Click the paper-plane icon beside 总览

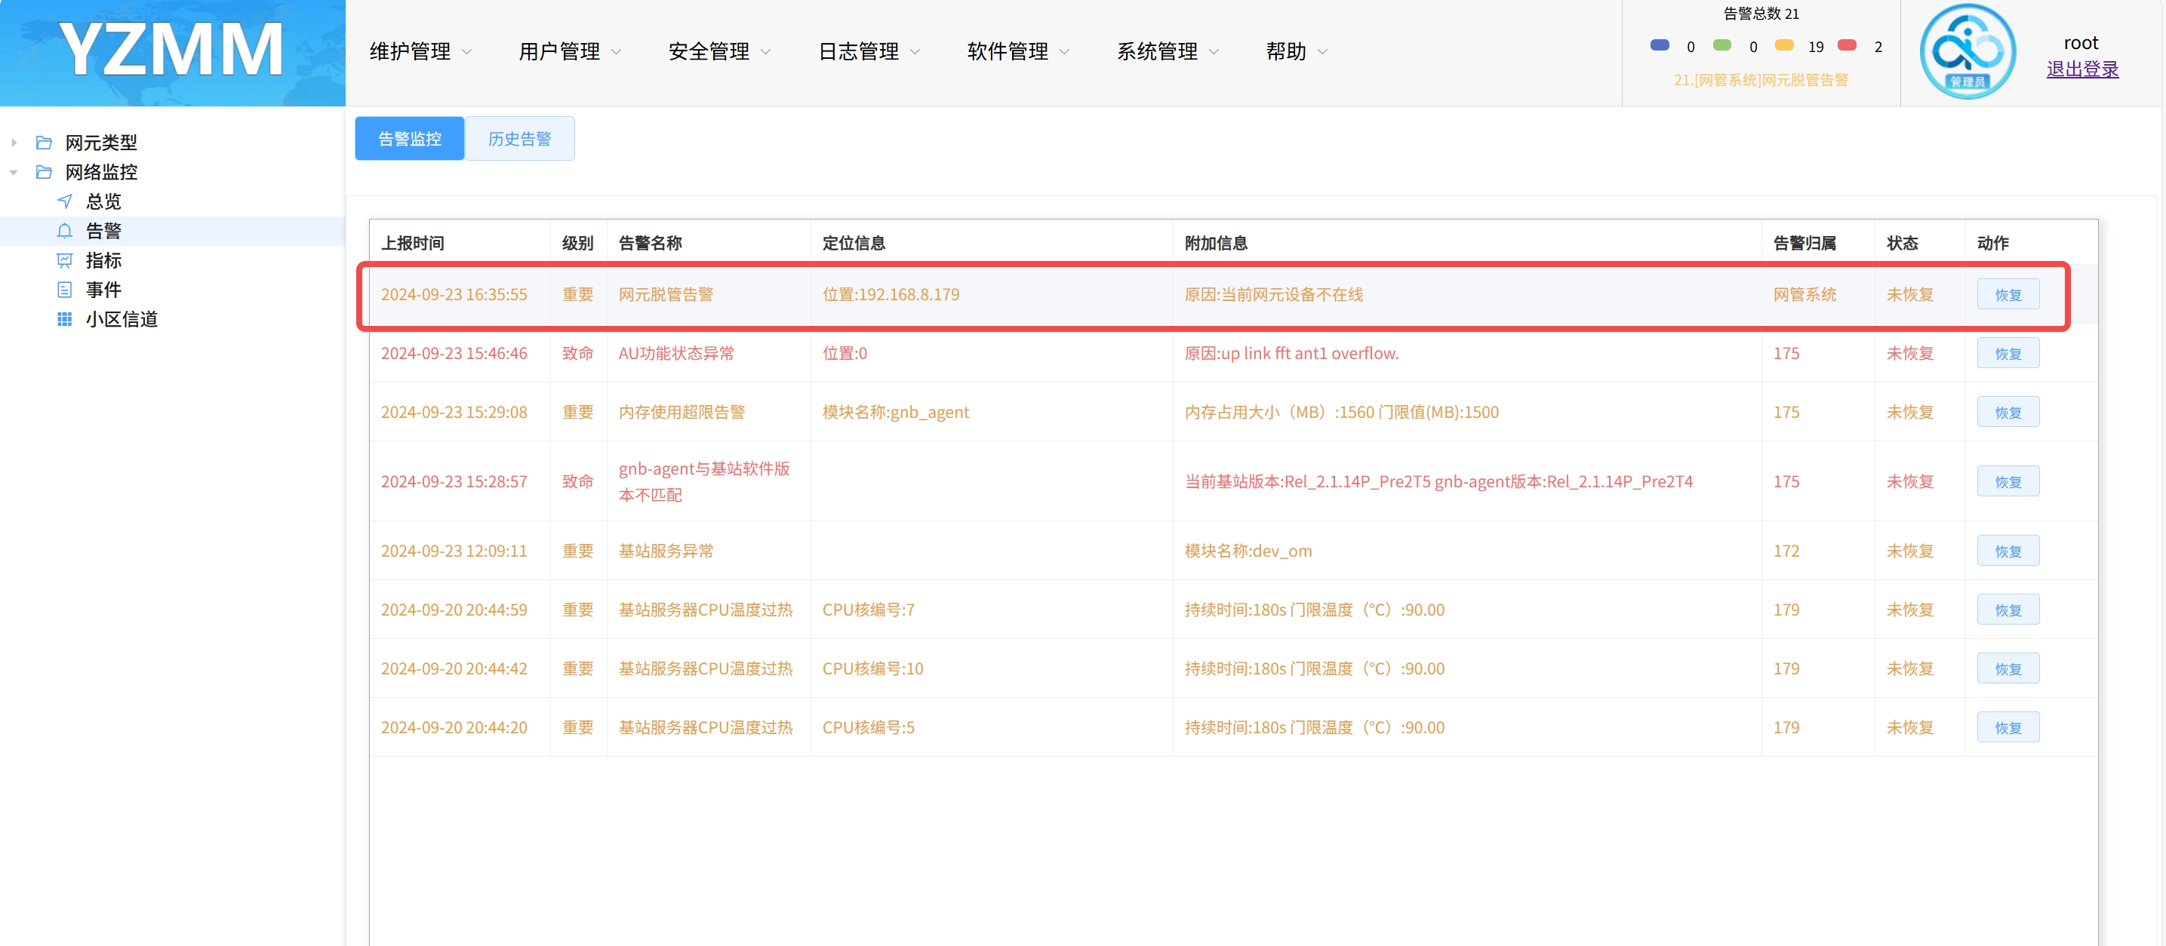pos(65,201)
